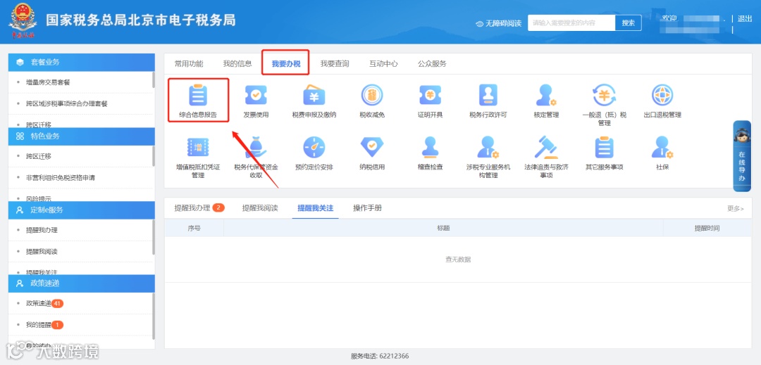The height and width of the screenshot is (365, 761).
Task: Switch to 常用功能 tab
Action: click(189, 63)
